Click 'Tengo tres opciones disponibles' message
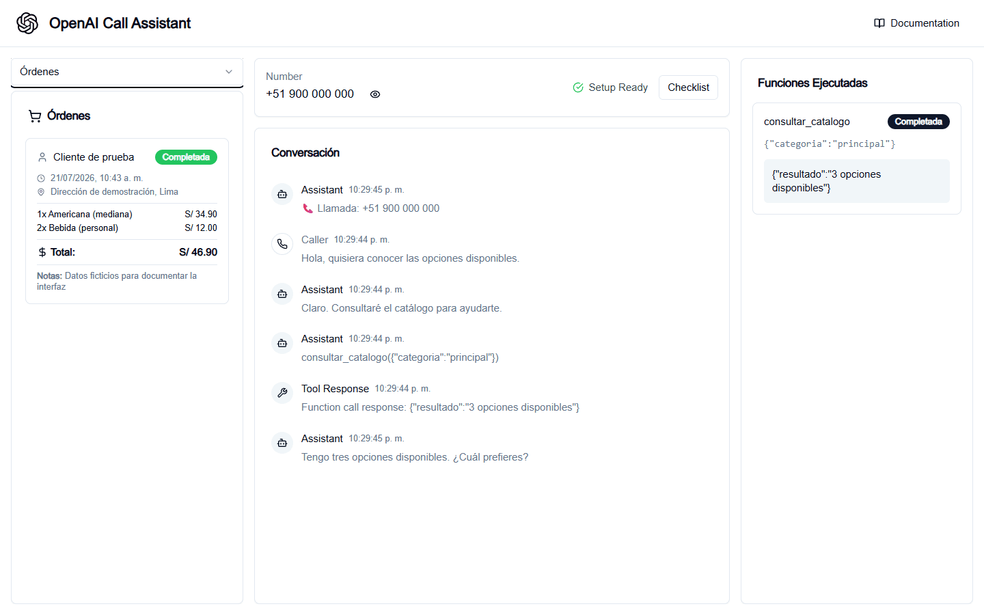This screenshot has height=615, width=984. pos(415,457)
